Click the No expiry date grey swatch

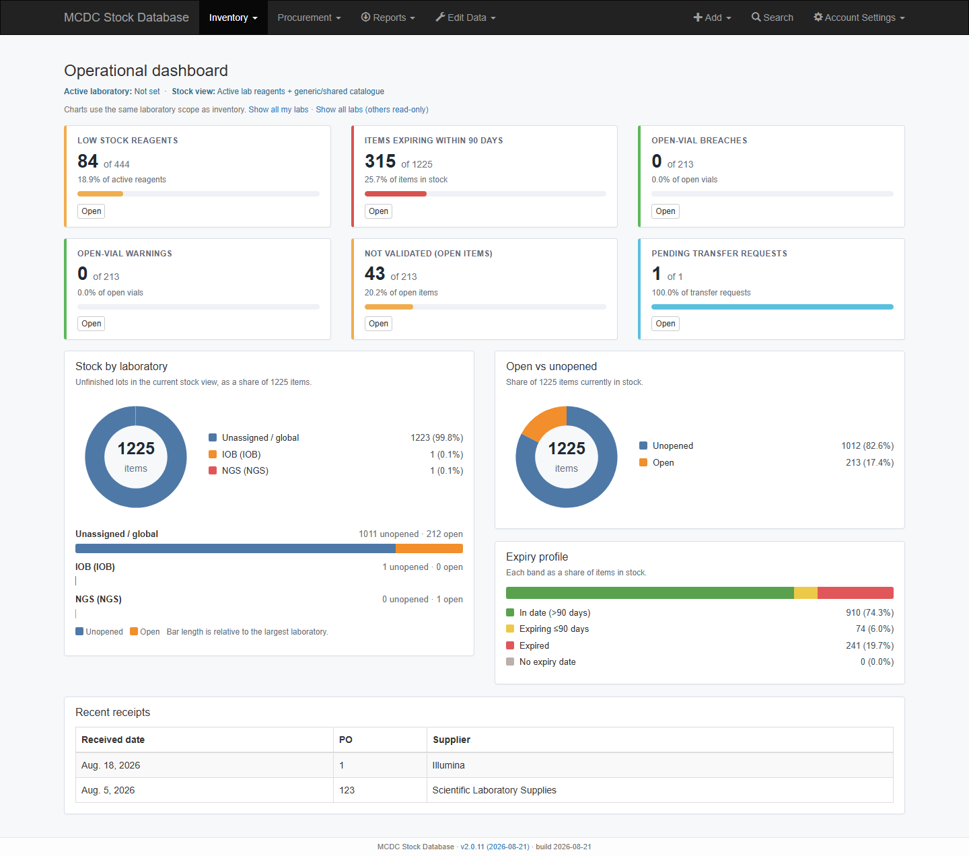(x=510, y=662)
